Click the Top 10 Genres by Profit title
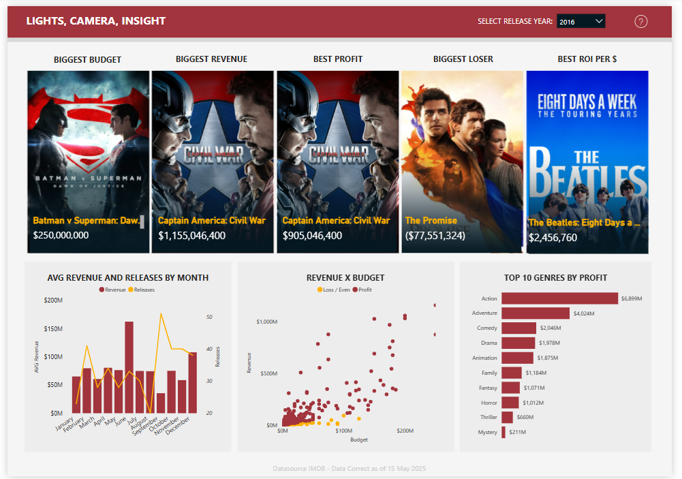Screen dimensions: 682x479 [x=555, y=277]
